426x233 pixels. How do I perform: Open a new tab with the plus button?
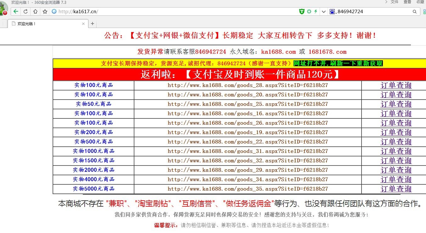(92, 24)
